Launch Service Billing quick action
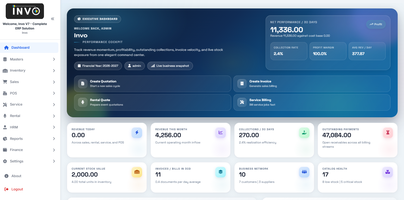Screen dimensions: 404x200 pos(312,102)
